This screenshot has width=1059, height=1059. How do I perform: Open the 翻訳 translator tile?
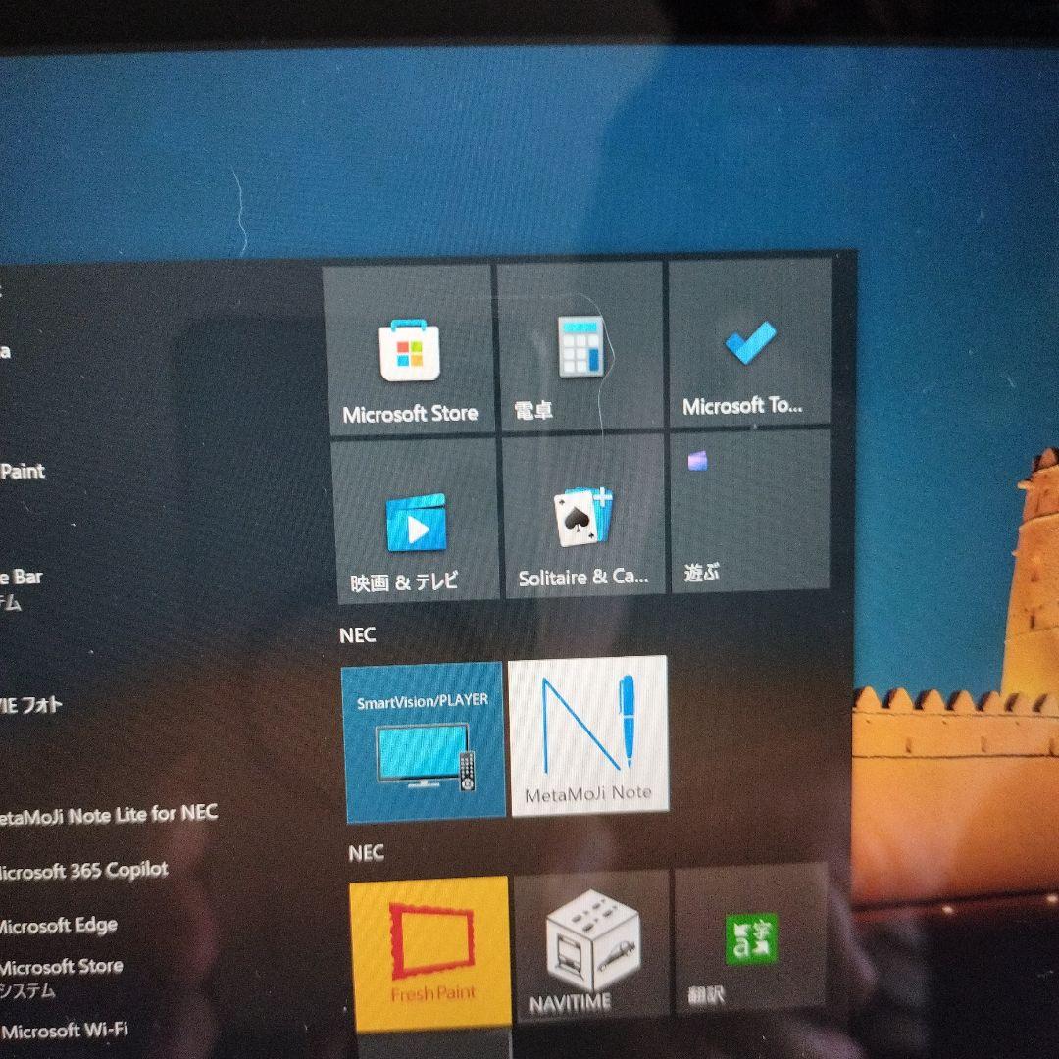[x=751, y=936]
